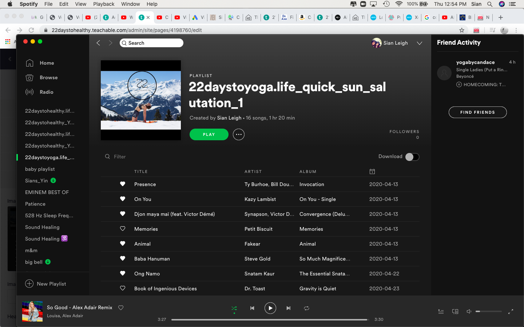Screen dimensions: 524x327
Task: Bookmark the page with the browser star icon
Action: click(462, 30)
